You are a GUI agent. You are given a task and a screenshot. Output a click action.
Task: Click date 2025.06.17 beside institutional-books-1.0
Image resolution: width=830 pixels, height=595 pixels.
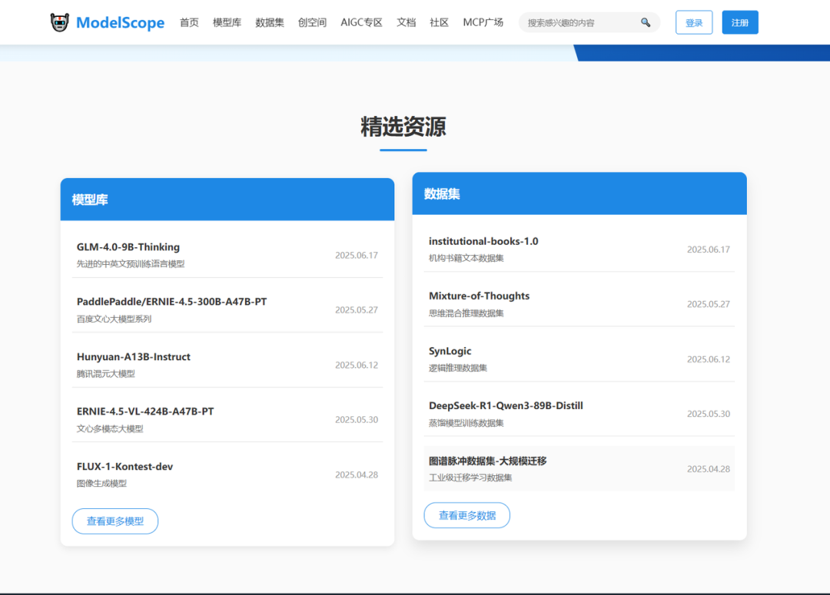tap(709, 250)
